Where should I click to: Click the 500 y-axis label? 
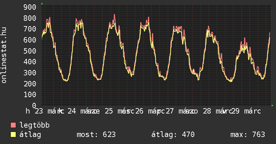(x=30, y=51)
